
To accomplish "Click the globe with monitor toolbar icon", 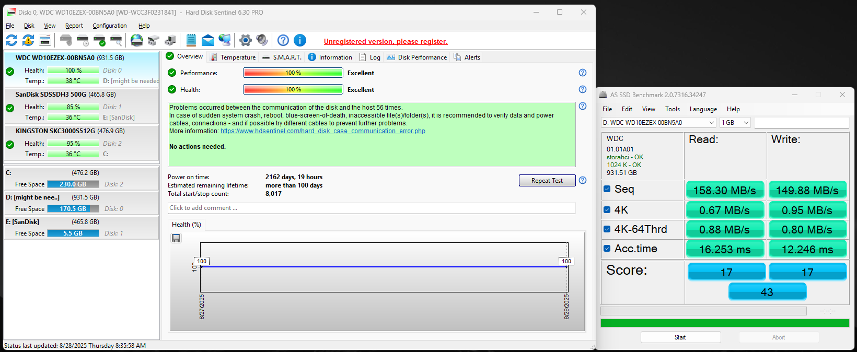I will click(x=225, y=40).
